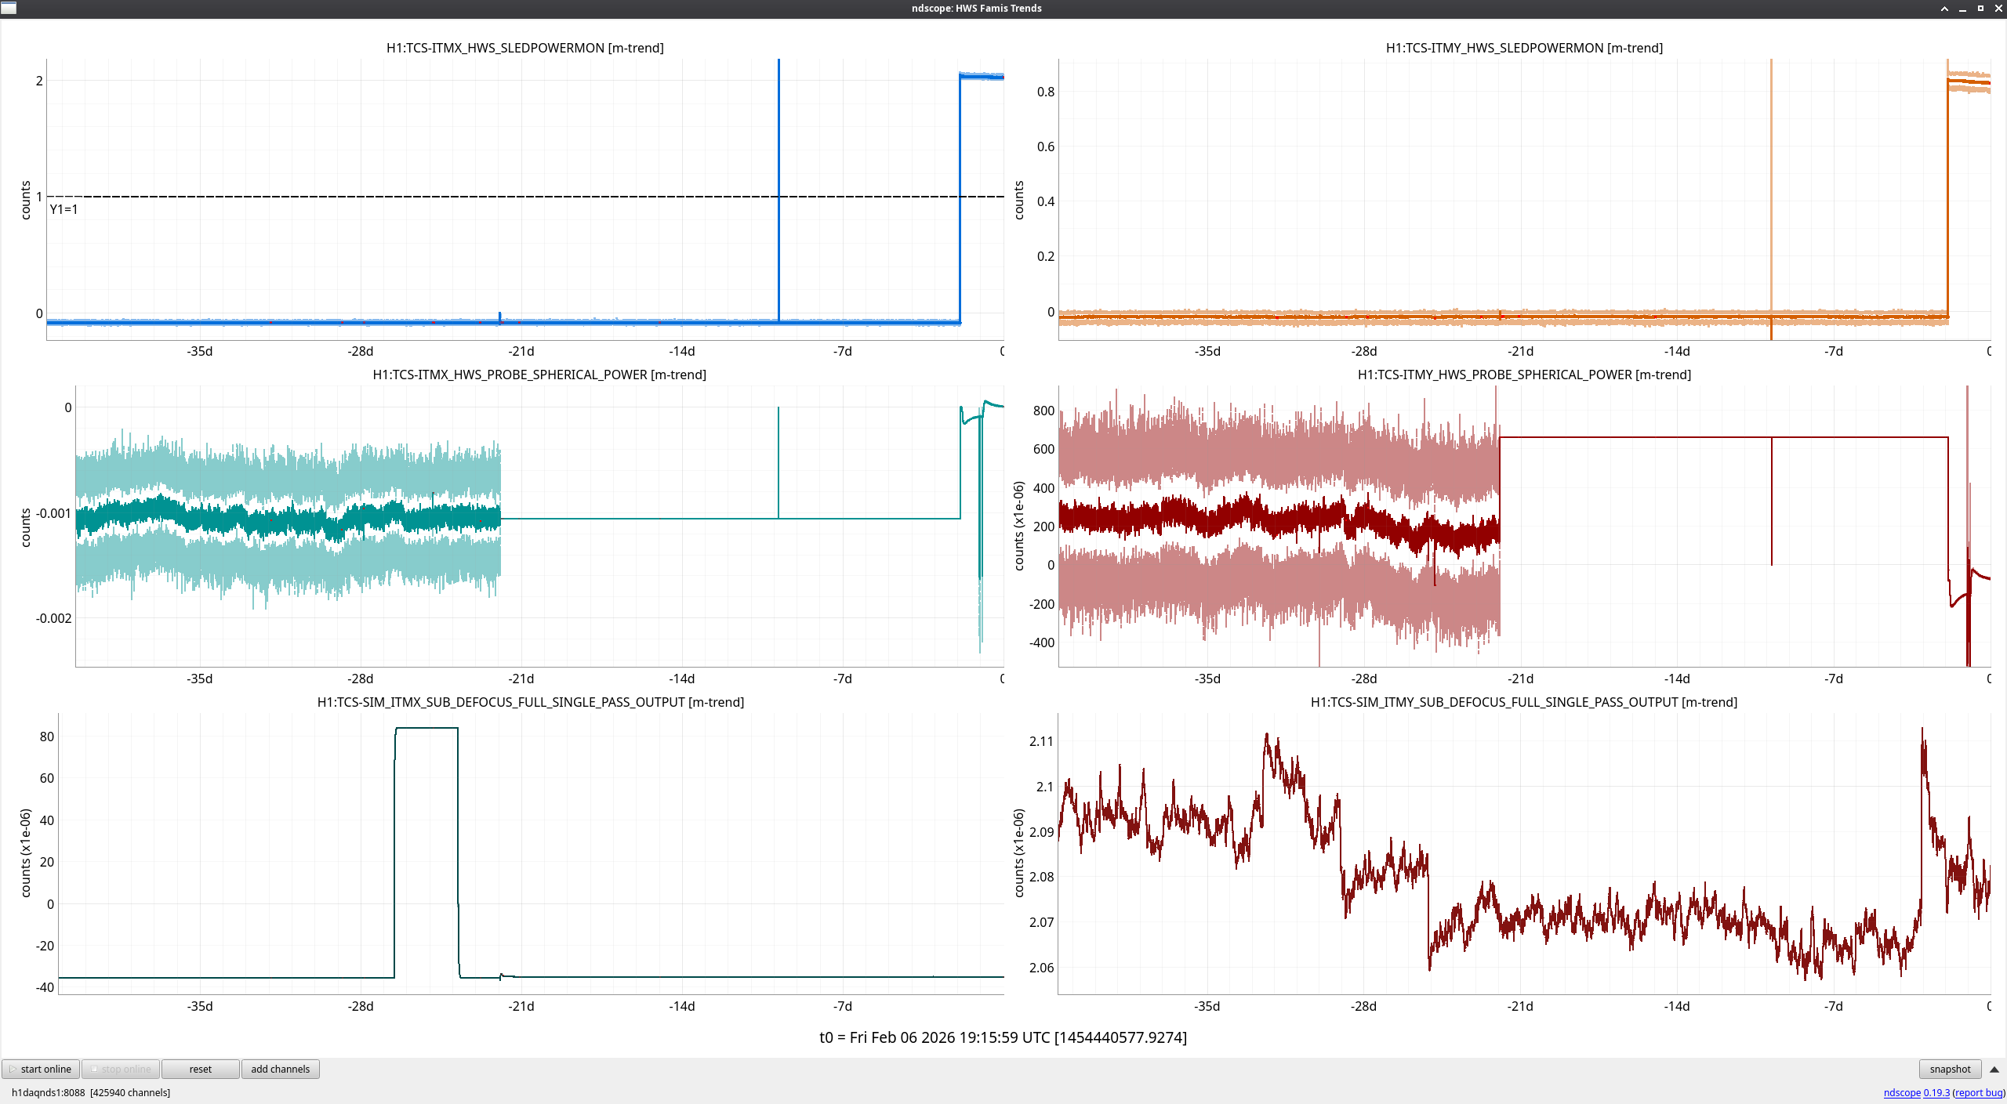This screenshot has width=2007, height=1104.
Task: Click the Y1=1 cursor label
Action: point(64,209)
